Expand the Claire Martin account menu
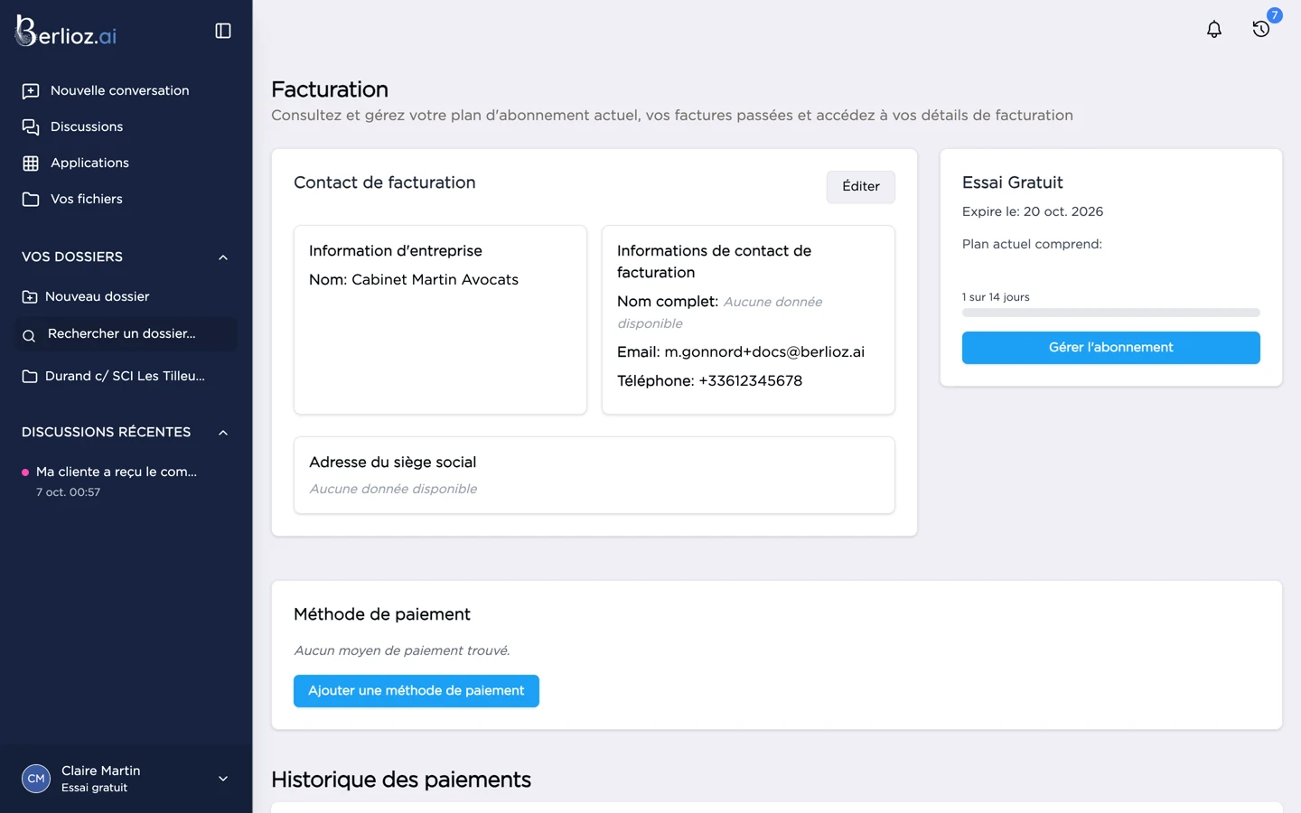Viewport: 1301px width, 813px height. pos(223,779)
